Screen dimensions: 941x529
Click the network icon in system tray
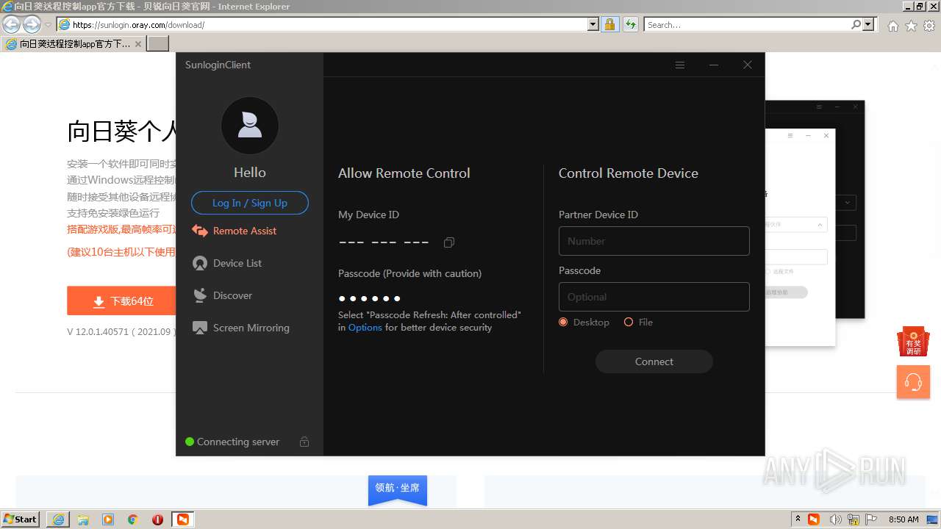(x=855, y=519)
